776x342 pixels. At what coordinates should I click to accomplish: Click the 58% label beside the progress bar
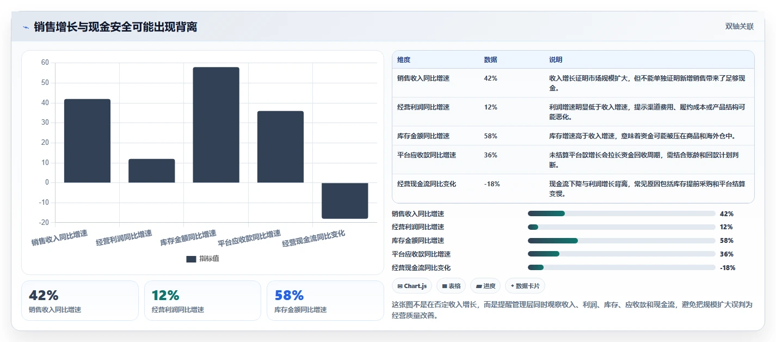(726, 241)
